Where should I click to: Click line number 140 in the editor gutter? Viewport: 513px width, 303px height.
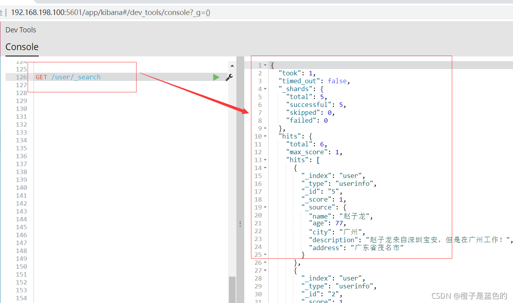coord(21,188)
